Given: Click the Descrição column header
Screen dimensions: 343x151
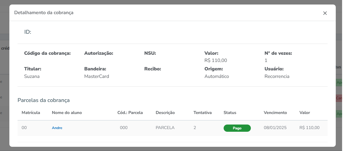Looking at the screenshot, I should click(165, 112).
